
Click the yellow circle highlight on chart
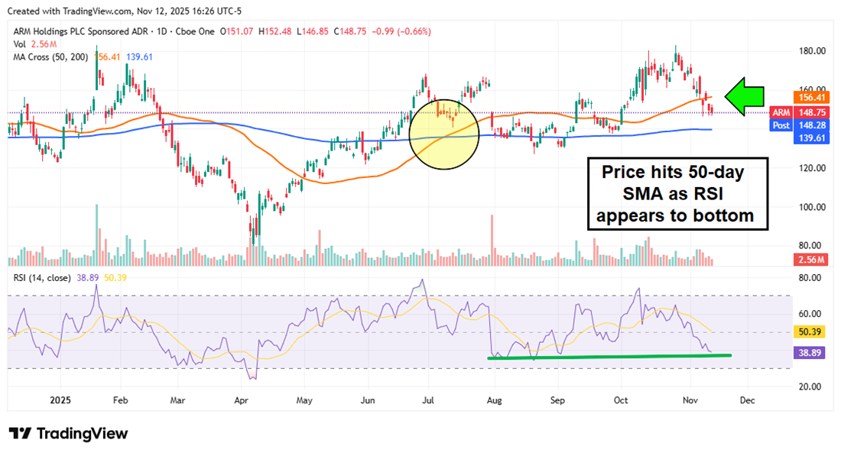pos(444,134)
